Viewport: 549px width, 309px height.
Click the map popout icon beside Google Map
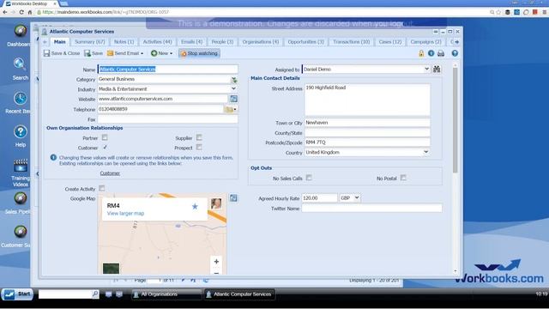(233, 198)
